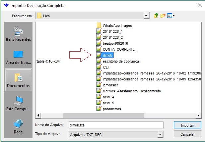Image resolution: width=205 pixels, height=142 pixels.
Task: Open Este Computador location
Action: click(x=18, y=103)
